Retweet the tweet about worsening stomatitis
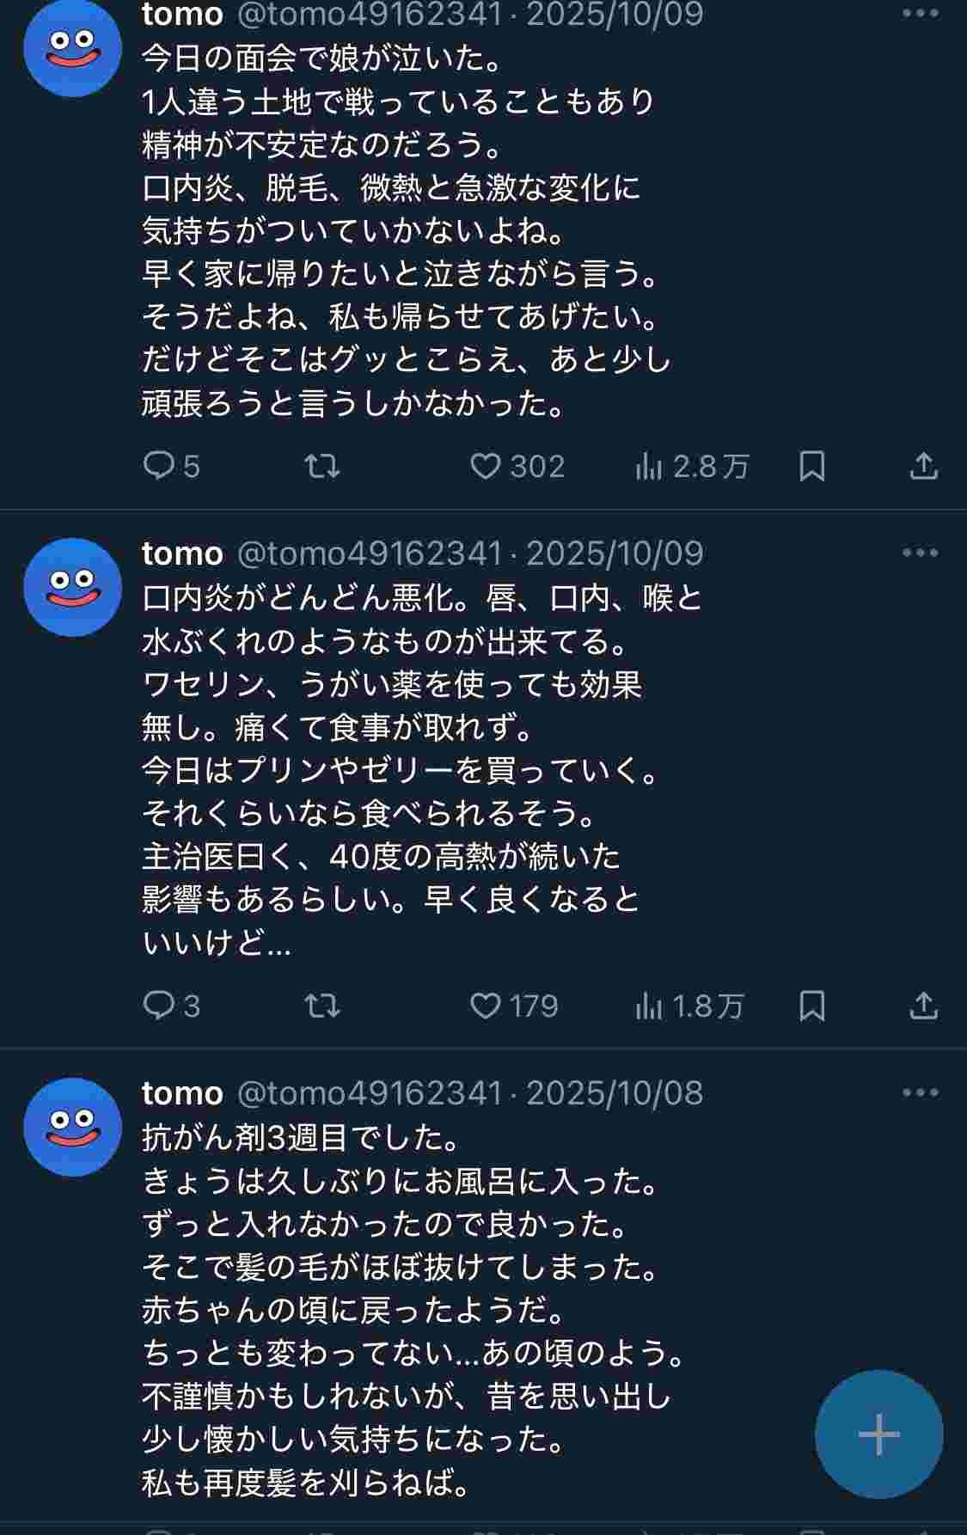 click(322, 1006)
